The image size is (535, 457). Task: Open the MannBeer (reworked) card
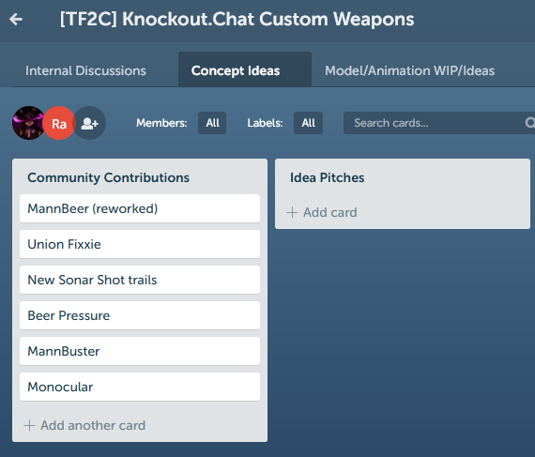coord(140,208)
